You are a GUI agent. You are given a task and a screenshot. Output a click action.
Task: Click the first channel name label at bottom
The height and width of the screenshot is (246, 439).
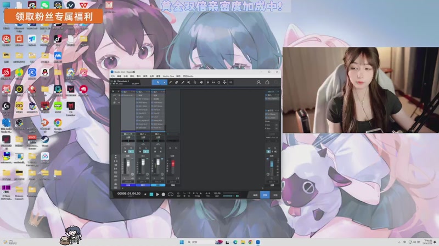(128, 185)
